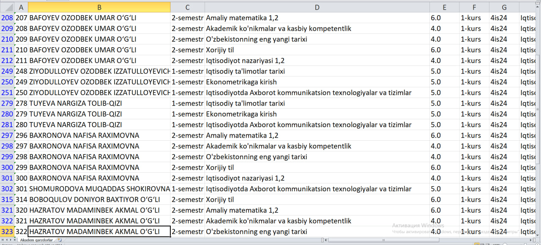Image resolution: width=541 pixels, height=245 pixels.
Task: Click '4is24' cell in row 315
Action: (x=504, y=199)
